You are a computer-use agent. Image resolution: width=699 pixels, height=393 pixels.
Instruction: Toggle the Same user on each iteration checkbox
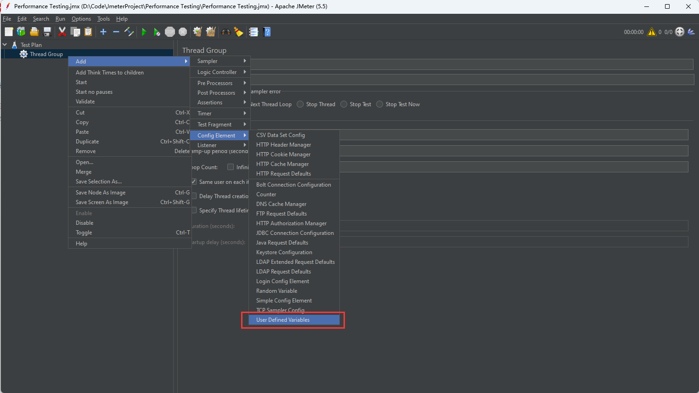194,182
